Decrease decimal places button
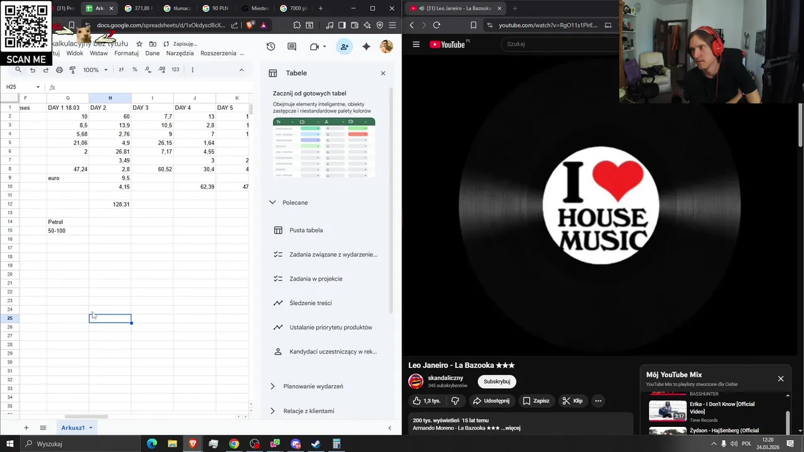Viewport: 804px width, 452px height. coord(148,70)
